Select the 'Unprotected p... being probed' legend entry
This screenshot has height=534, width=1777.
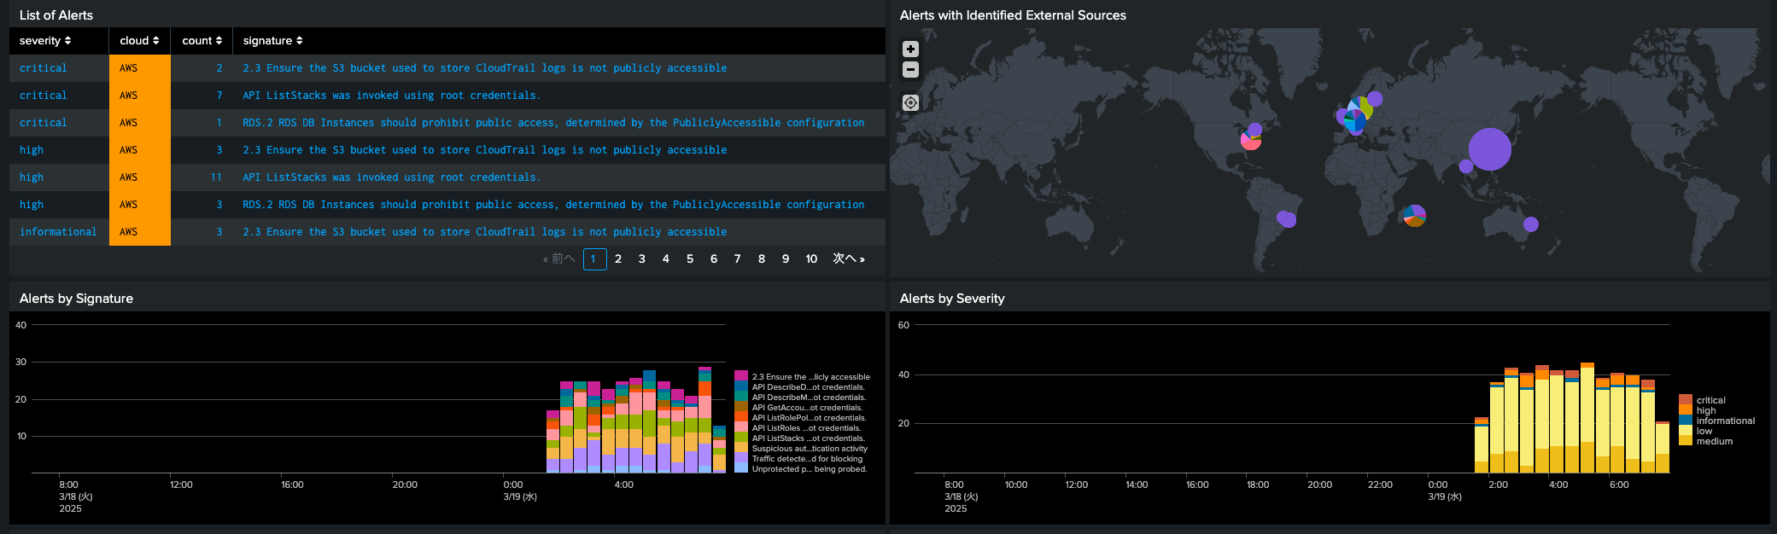point(809,468)
